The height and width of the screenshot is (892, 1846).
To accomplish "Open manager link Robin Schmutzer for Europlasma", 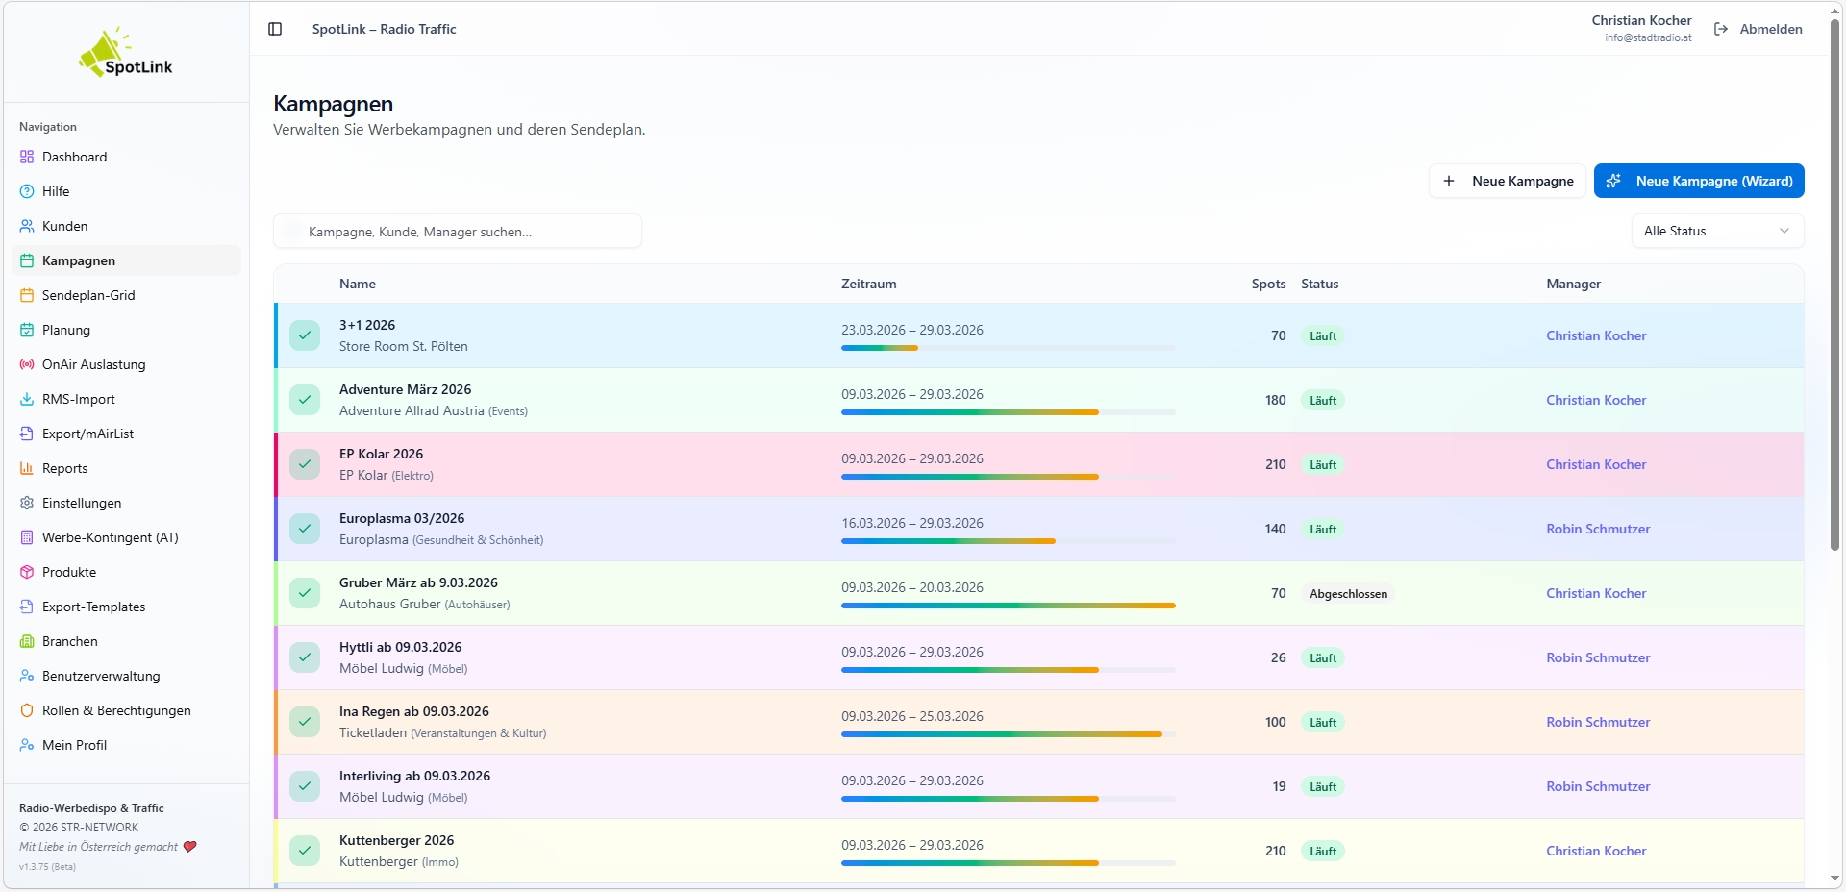I will [1597, 529].
